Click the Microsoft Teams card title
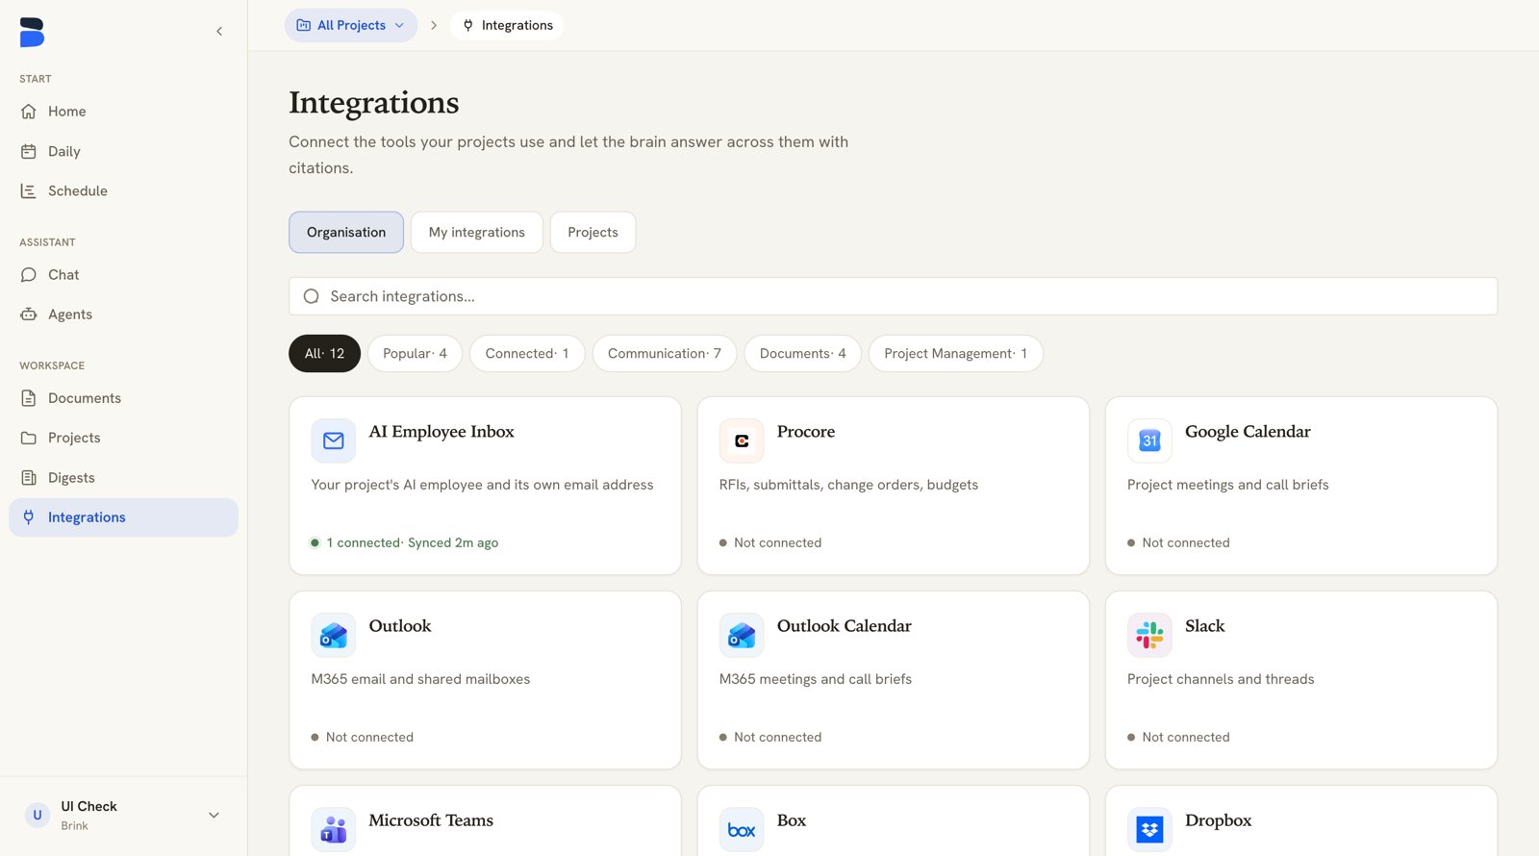Image resolution: width=1539 pixels, height=856 pixels. point(431,820)
